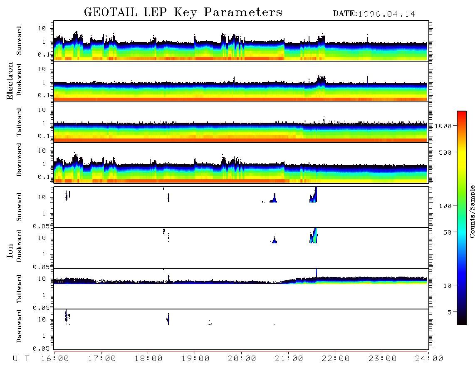Click the 21:00 time tick label
The height and width of the screenshot is (366, 475).
tap(289, 359)
